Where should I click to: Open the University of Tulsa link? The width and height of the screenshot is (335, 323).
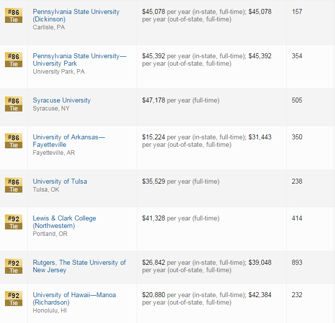[60, 181]
